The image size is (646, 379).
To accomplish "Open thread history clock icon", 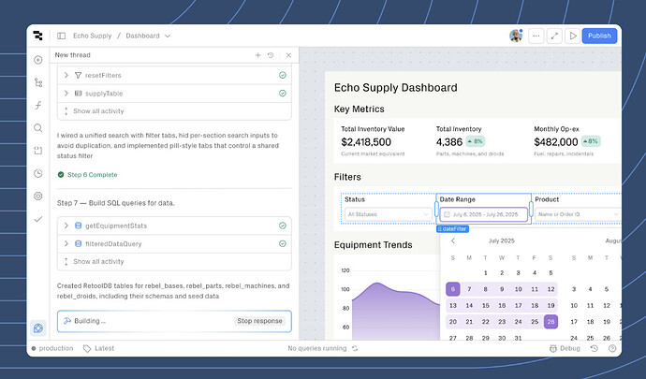I will [271, 55].
